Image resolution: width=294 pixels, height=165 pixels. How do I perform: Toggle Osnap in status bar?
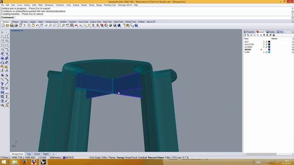(120, 158)
